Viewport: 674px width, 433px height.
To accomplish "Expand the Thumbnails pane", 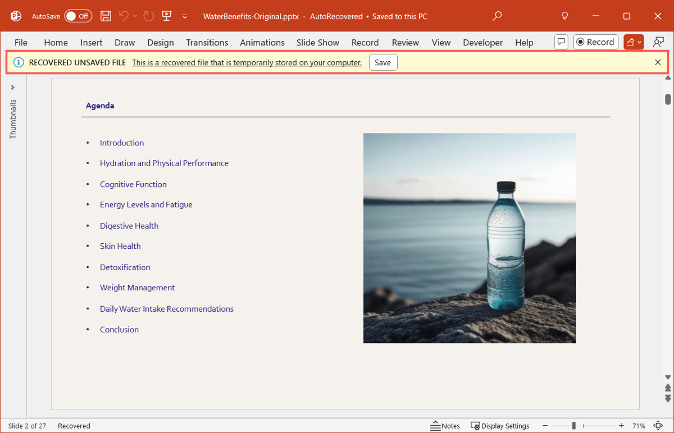I will click(x=12, y=88).
